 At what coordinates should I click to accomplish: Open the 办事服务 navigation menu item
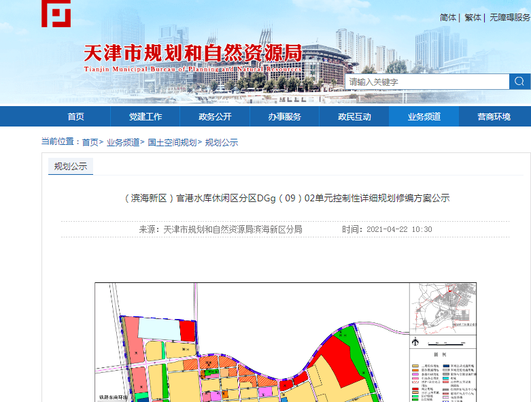click(x=284, y=116)
